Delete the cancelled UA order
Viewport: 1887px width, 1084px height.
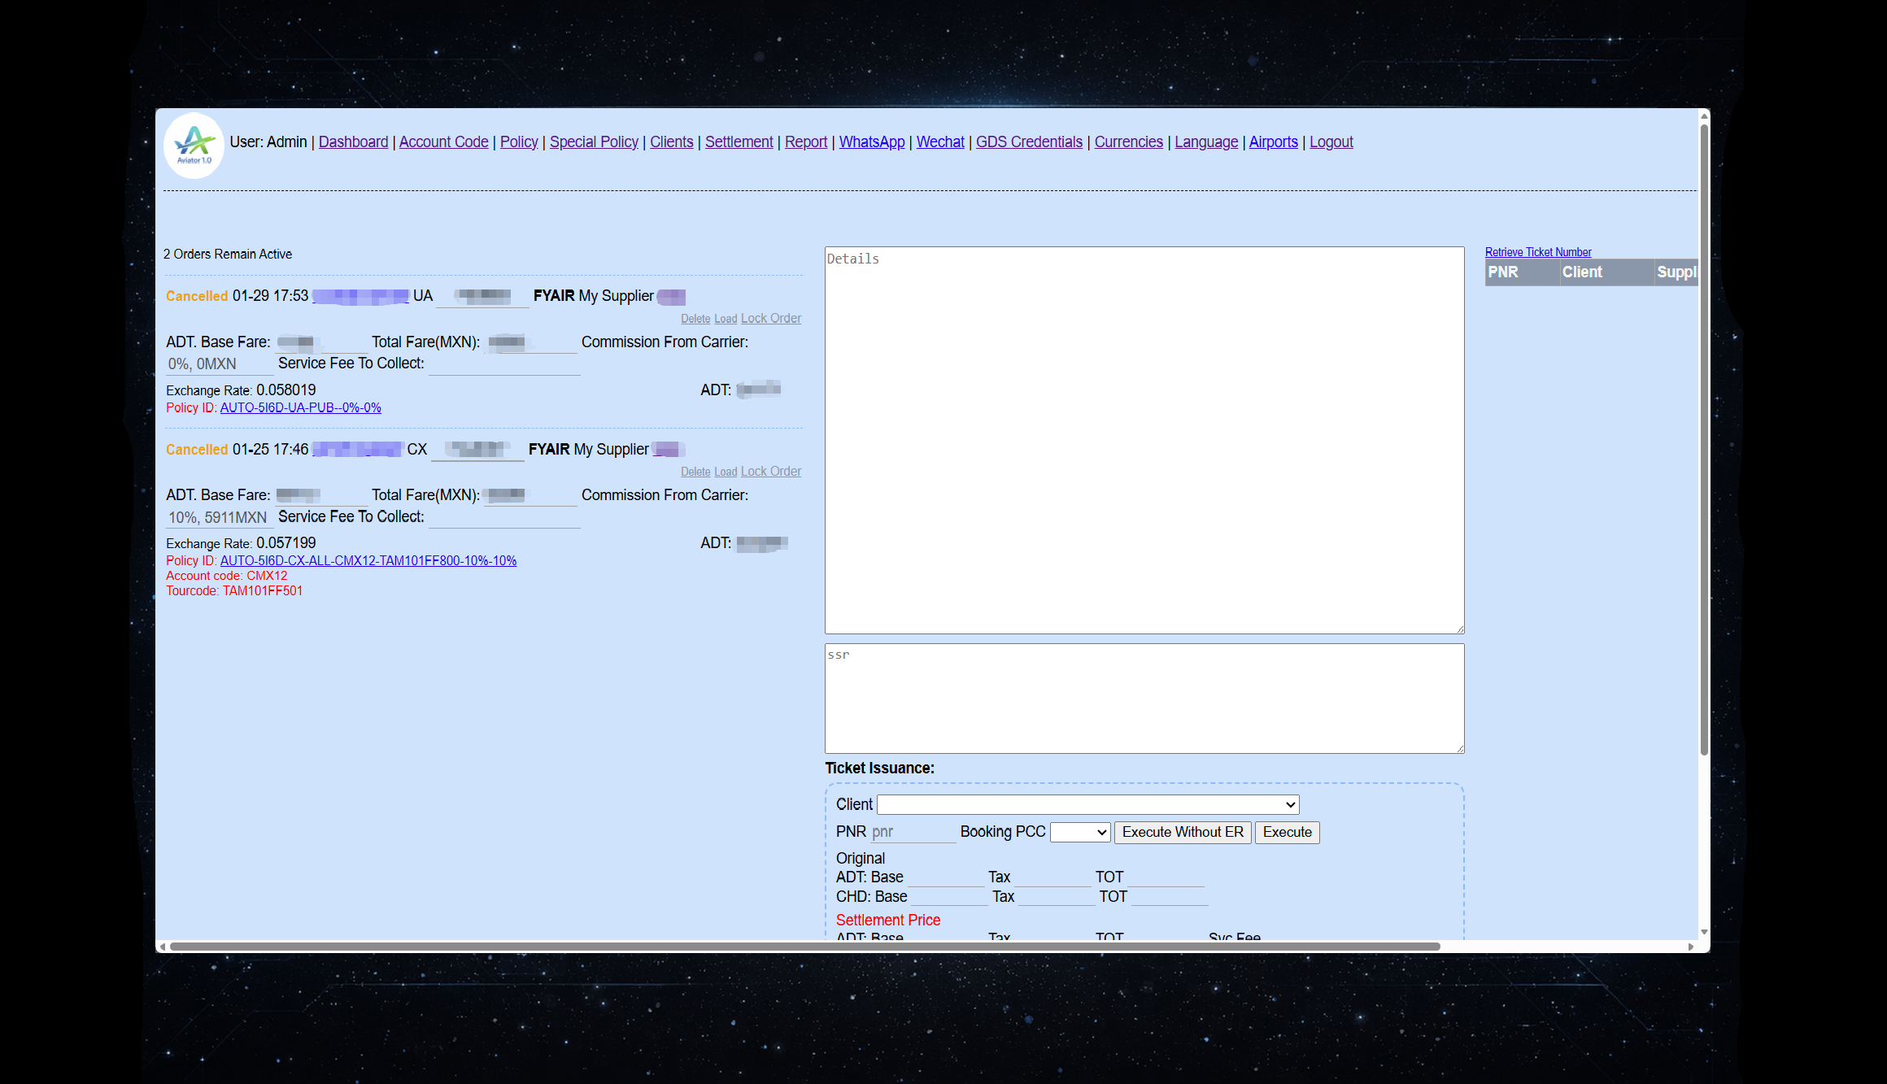pyautogui.click(x=695, y=318)
